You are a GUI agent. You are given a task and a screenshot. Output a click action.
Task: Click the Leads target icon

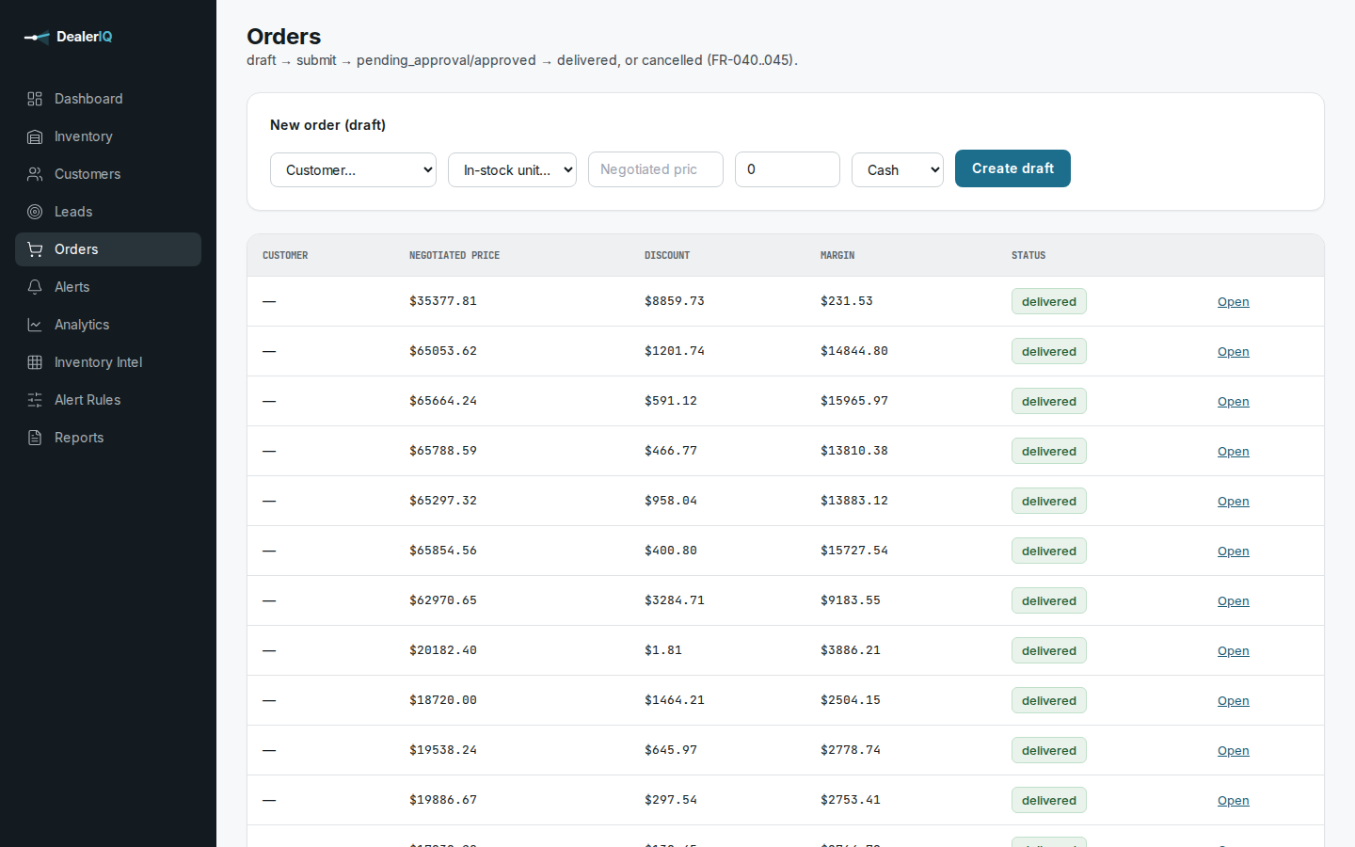(x=35, y=212)
